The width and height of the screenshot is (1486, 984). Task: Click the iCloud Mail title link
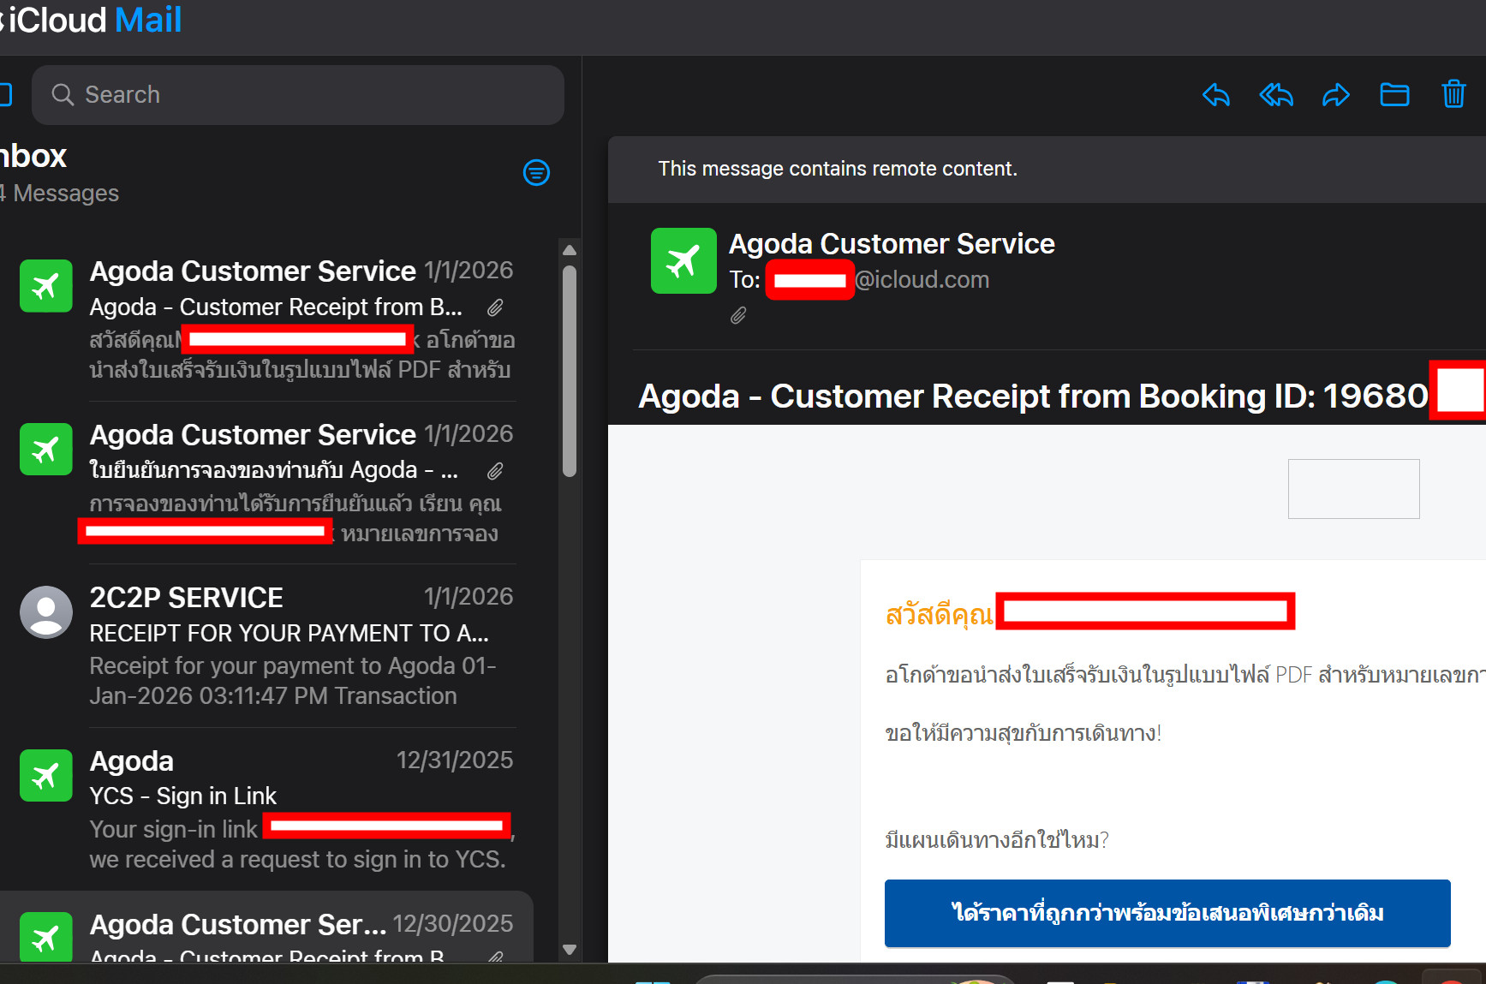[x=94, y=21]
